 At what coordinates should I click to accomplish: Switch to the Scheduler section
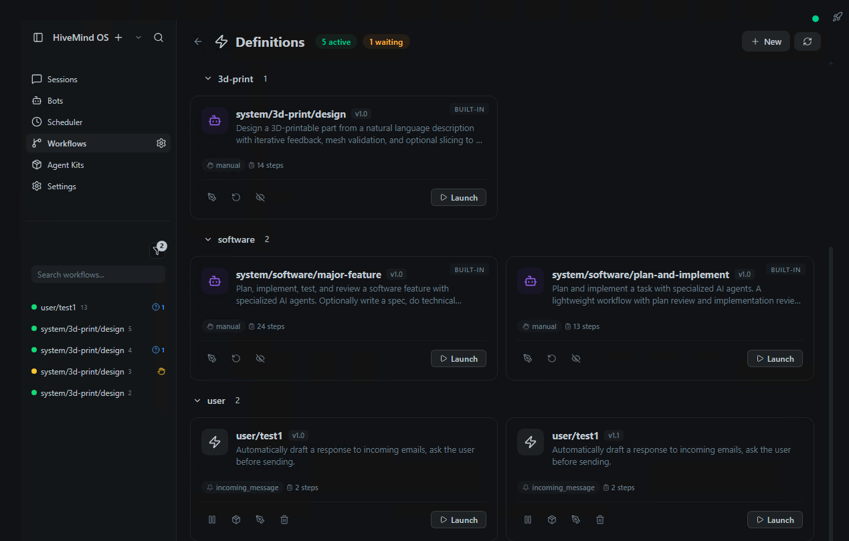pos(64,122)
